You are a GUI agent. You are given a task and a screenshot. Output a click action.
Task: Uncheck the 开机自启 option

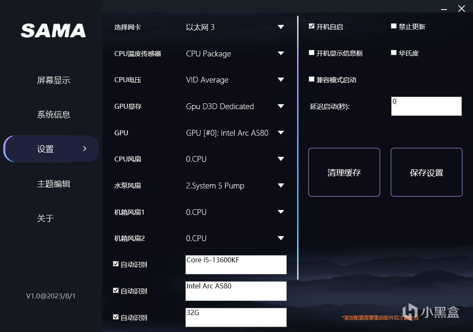pyautogui.click(x=312, y=26)
